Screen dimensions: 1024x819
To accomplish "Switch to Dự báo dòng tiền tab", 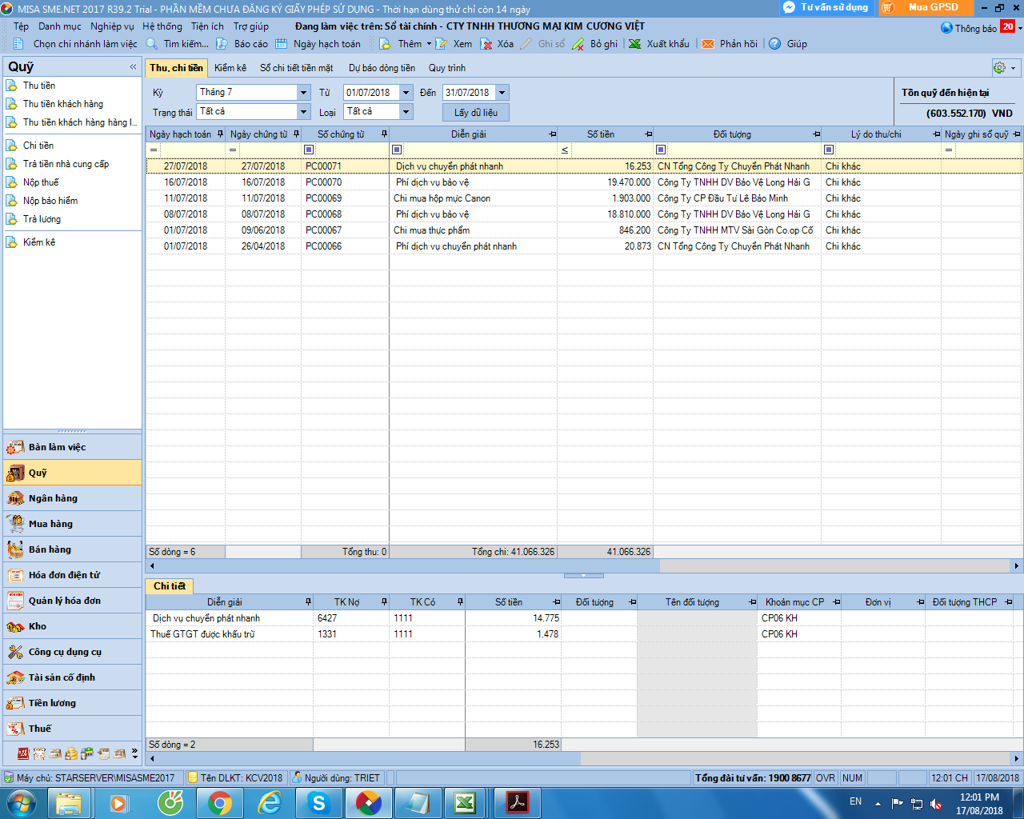I will [382, 68].
